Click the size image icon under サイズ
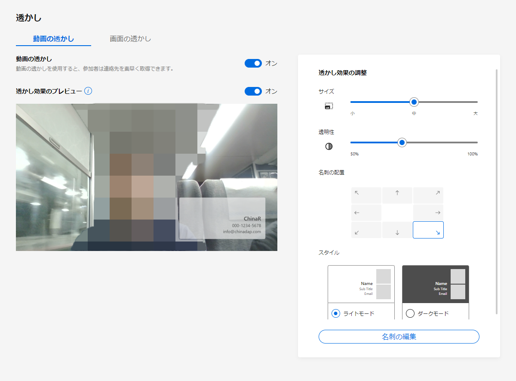This screenshot has width=516, height=381. point(329,106)
